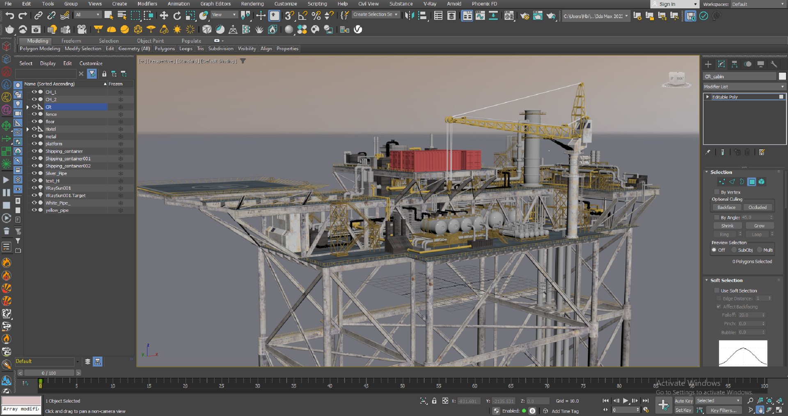Viewport: 788px width, 416px height.
Task: Click the Grow selection button
Action: tap(759, 226)
